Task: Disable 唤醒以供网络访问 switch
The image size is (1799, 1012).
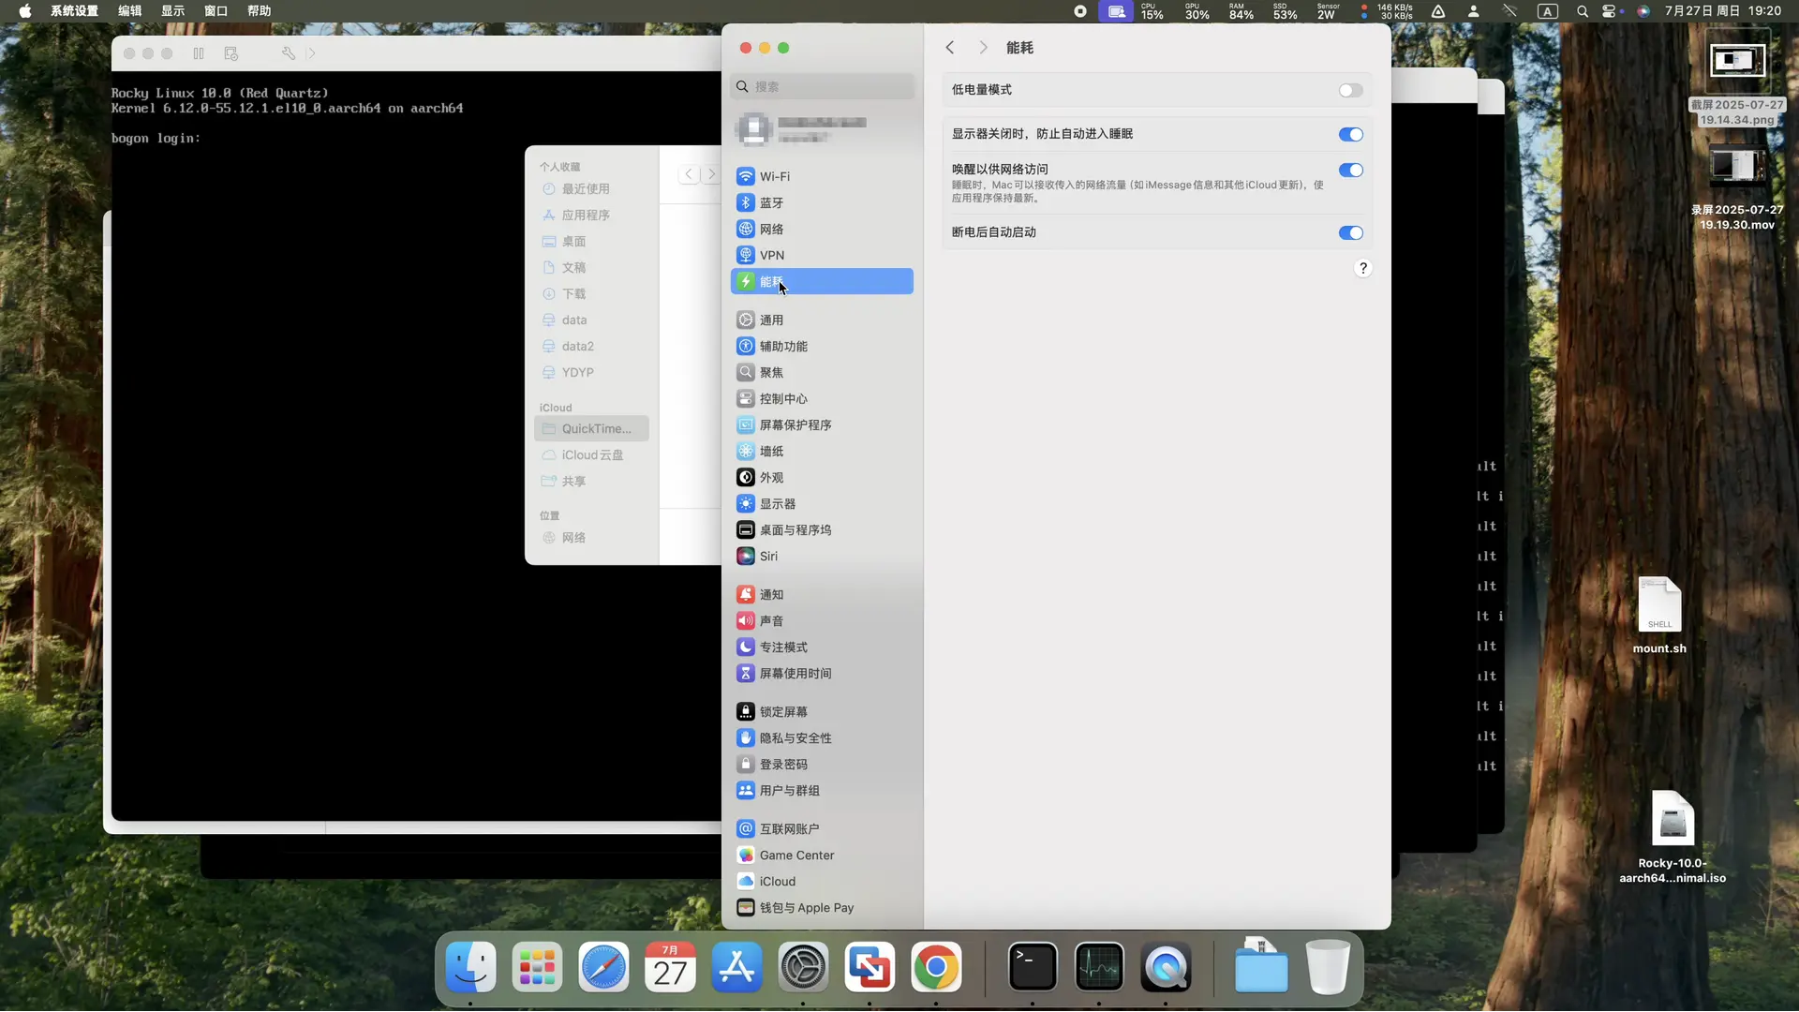Action: click(x=1350, y=170)
